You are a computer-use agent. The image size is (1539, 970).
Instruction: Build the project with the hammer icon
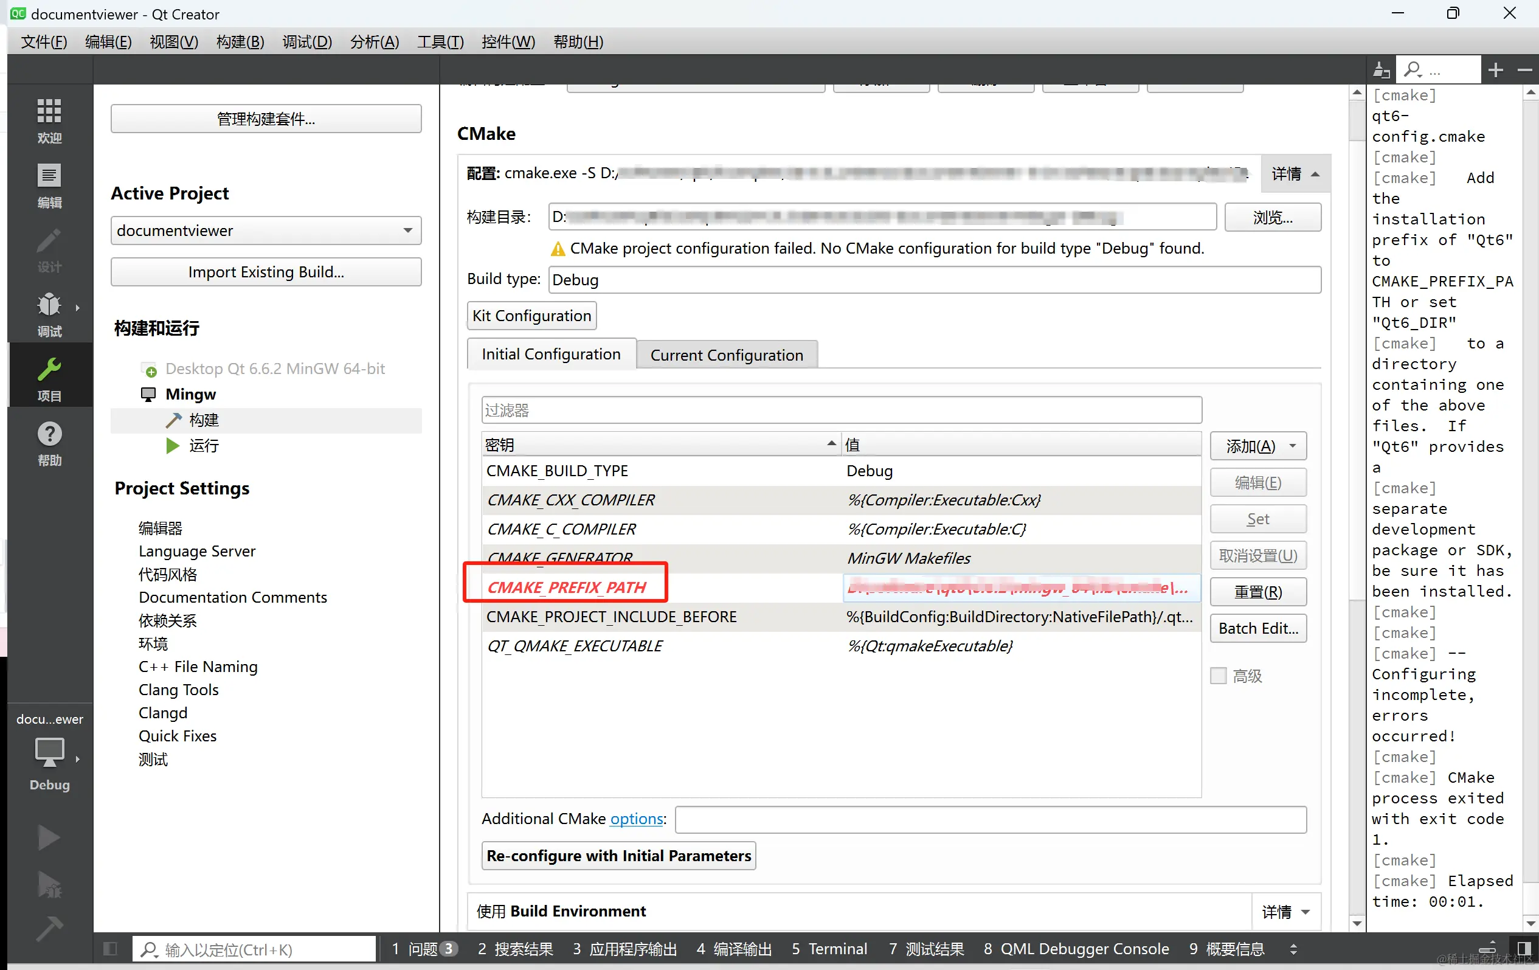[49, 928]
